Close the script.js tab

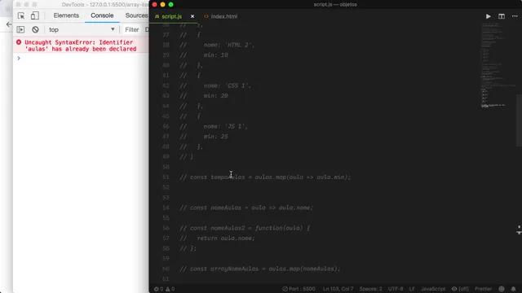[x=192, y=16]
